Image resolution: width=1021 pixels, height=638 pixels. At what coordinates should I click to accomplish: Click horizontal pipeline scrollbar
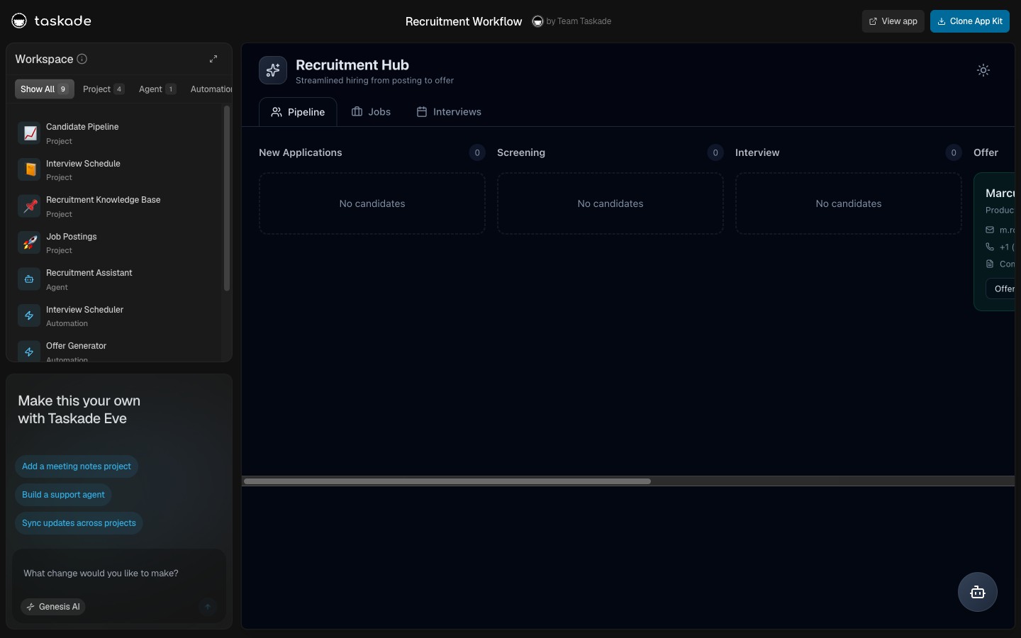(447, 481)
